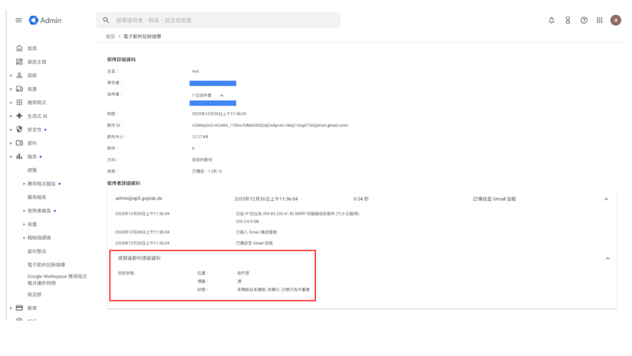Image resolution: width=632 pixels, height=356 pixels.
Task: Open the notifications bell
Action: click(x=551, y=20)
